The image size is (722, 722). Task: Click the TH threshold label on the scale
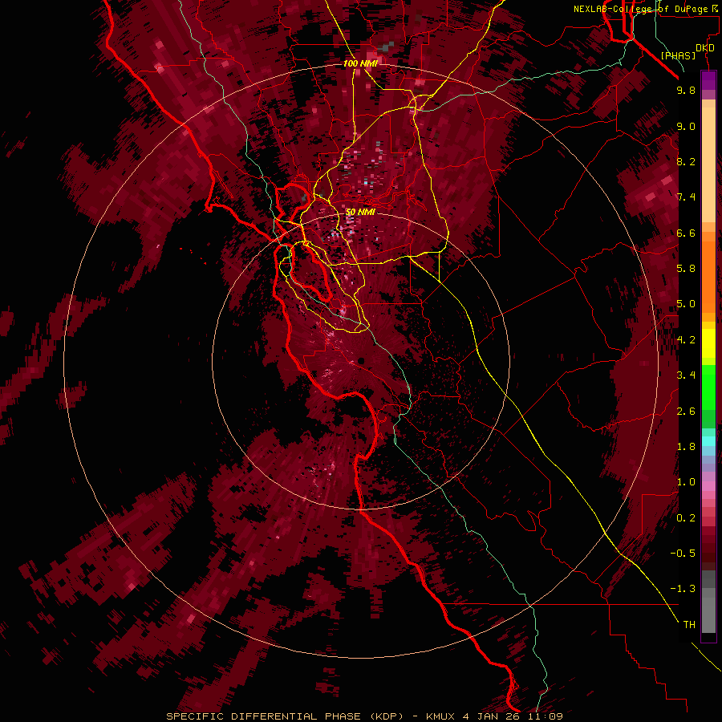[x=689, y=625]
